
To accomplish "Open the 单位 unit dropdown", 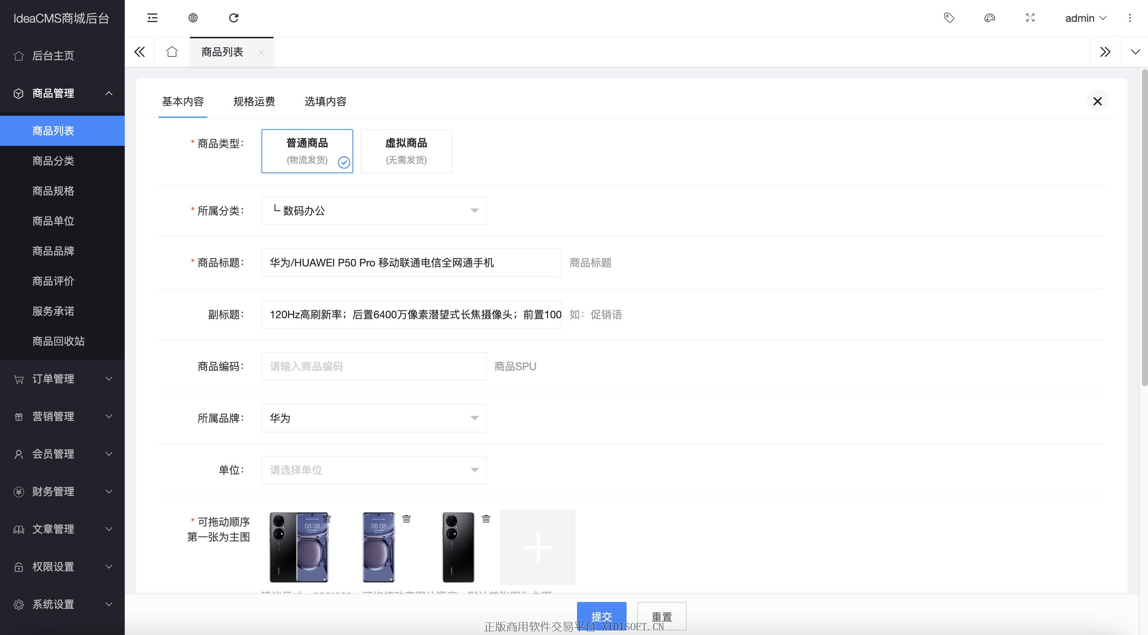I will point(374,470).
